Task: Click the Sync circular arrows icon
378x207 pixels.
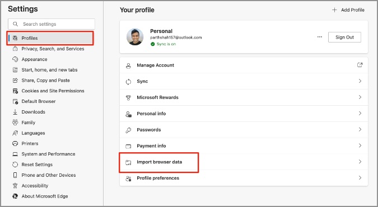Action: [x=128, y=82]
